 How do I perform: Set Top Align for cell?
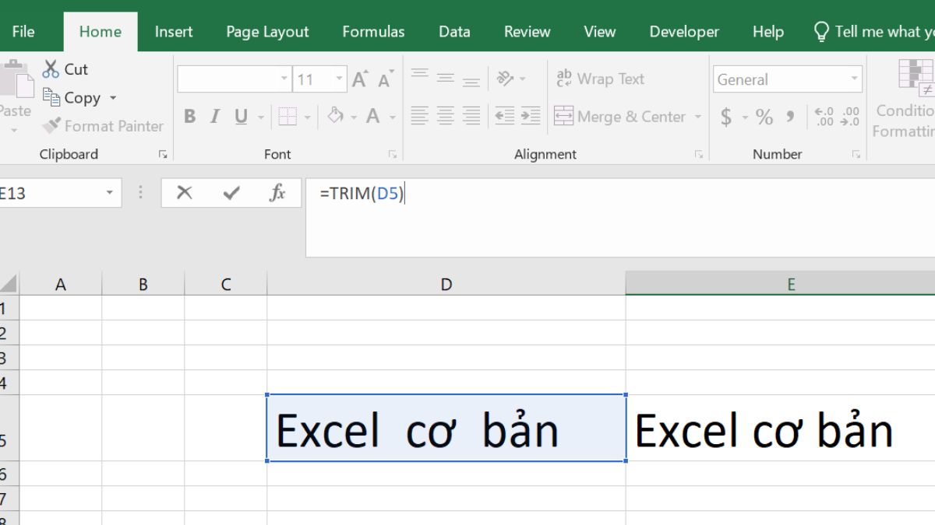[420, 76]
